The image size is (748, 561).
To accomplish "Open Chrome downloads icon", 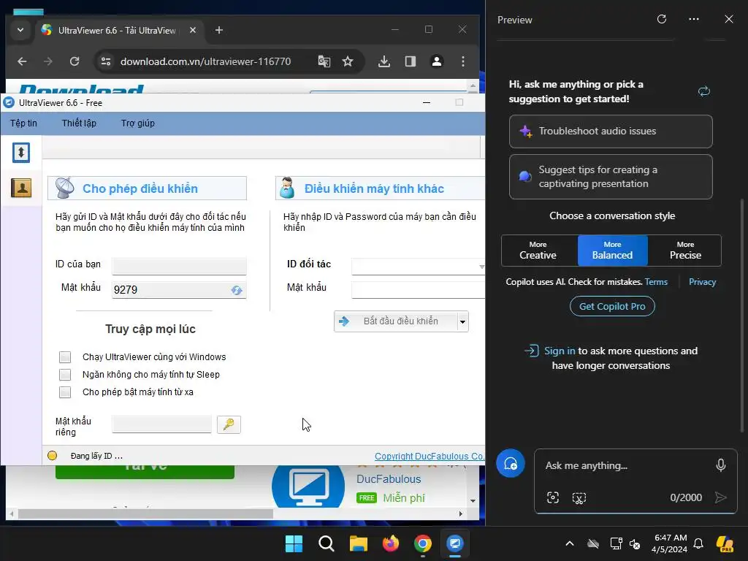I will [384, 61].
